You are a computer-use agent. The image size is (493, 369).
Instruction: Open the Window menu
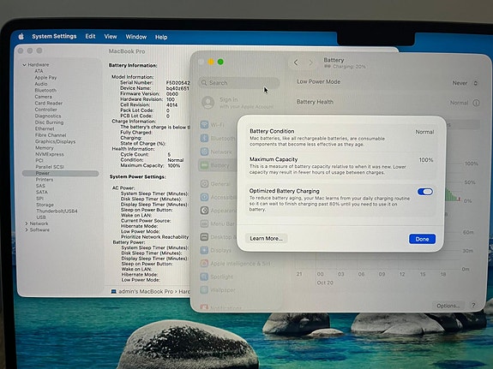[x=136, y=37]
